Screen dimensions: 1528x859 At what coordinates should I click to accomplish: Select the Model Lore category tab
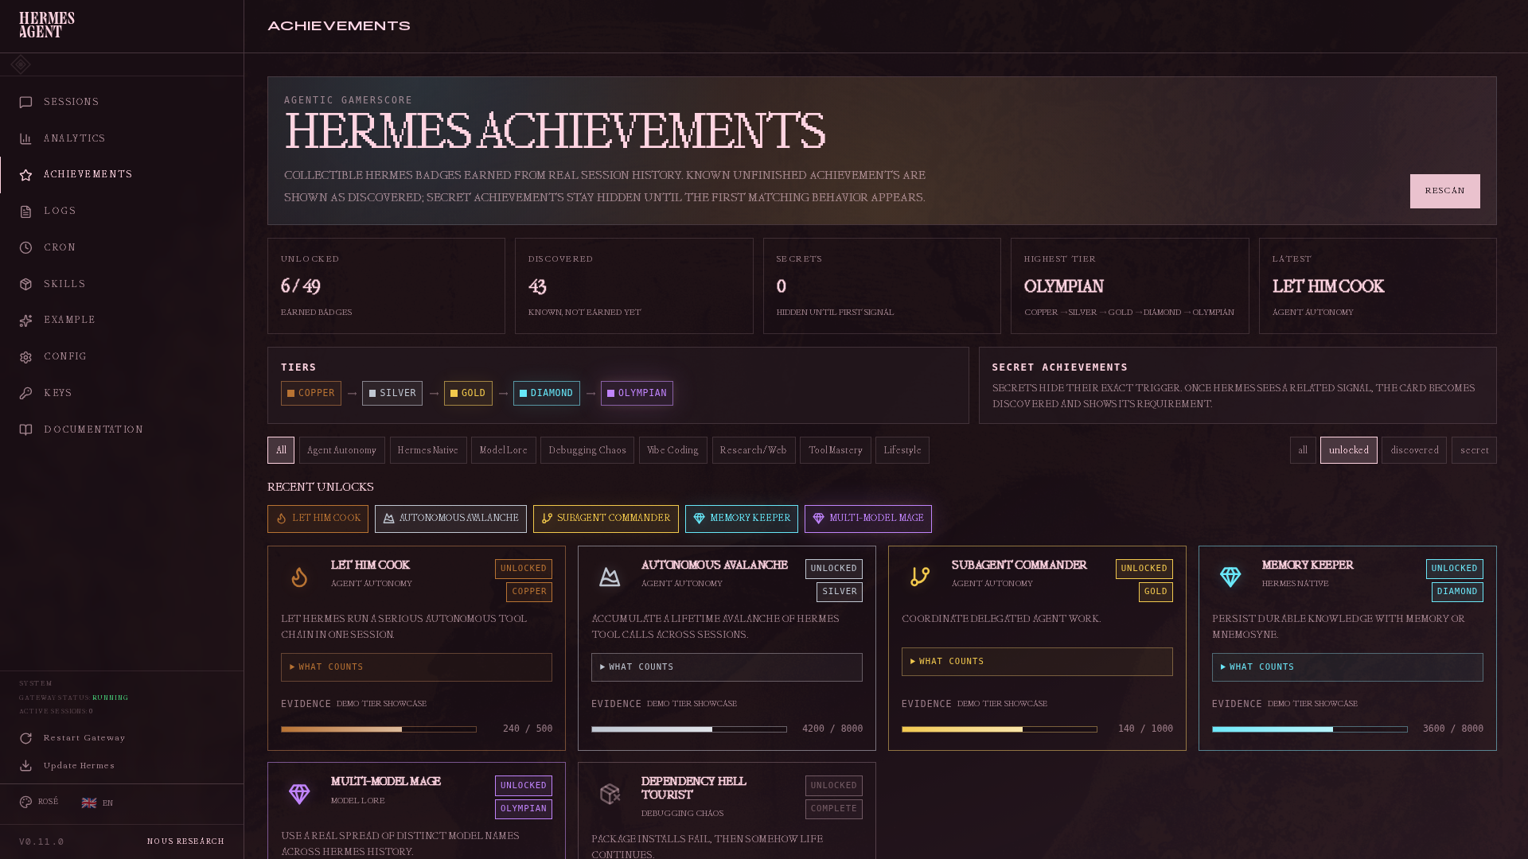pyautogui.click(x=504, y=450)
